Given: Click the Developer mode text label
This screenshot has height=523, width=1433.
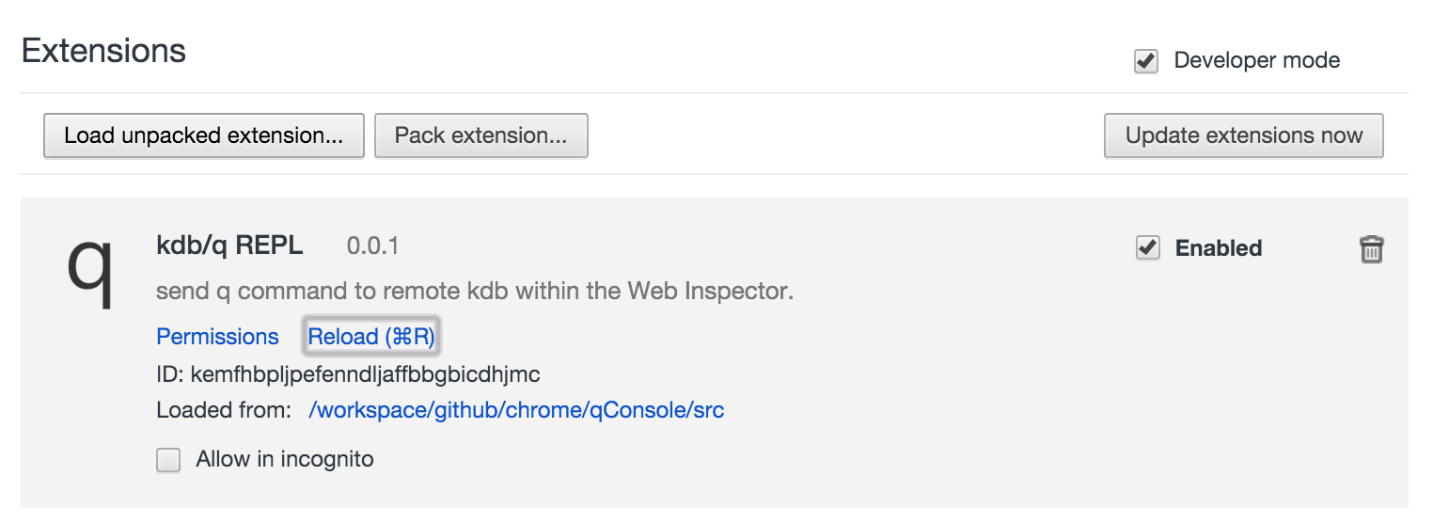Looking at the screenshot, I should click(x=1256, y=61).
